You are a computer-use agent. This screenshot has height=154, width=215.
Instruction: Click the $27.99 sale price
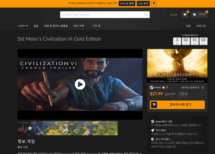point(156,94)
